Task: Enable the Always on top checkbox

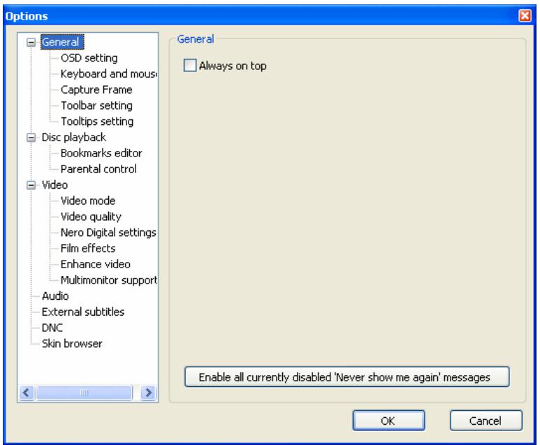Action: coord(190,65)
